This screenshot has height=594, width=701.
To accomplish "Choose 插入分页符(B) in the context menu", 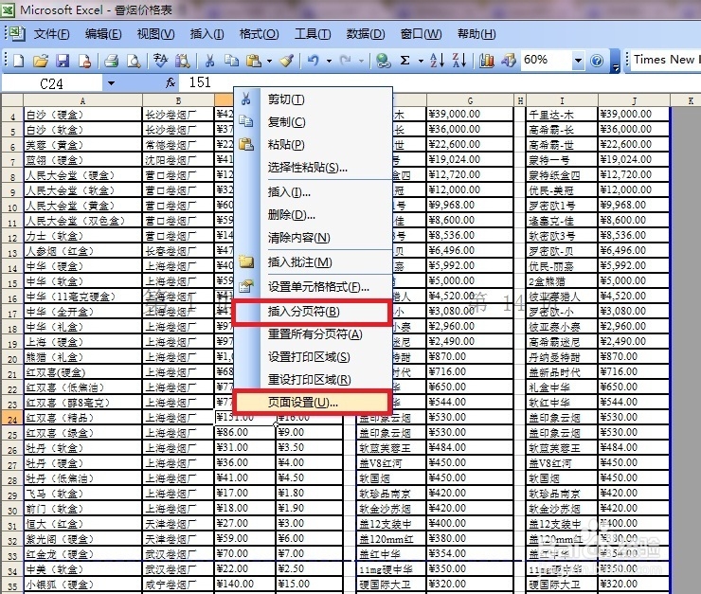I will tap(313, 312).
